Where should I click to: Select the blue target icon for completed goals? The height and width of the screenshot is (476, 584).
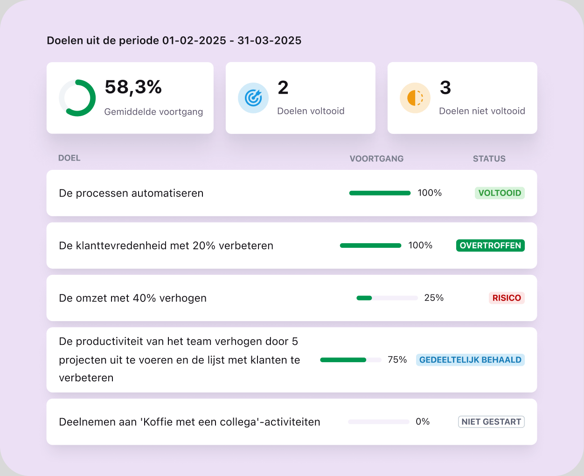coord(253,98)
